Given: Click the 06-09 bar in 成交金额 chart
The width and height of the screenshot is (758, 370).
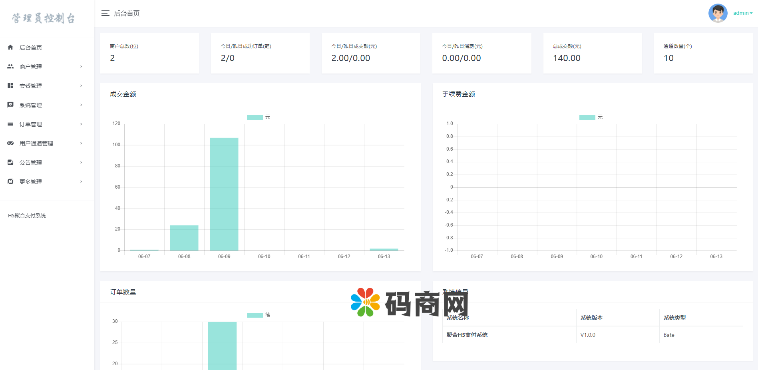Looking at the screenshot, I should (224, 194).
